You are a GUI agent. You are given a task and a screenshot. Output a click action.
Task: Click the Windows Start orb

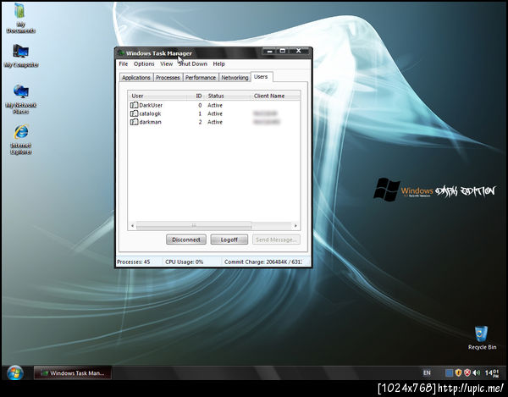pyautogui.click(x=15, y=373)
